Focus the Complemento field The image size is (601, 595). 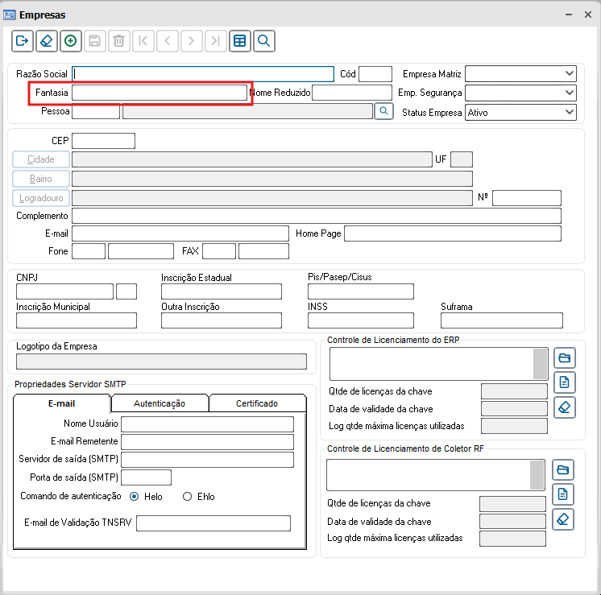click(317, 216)
